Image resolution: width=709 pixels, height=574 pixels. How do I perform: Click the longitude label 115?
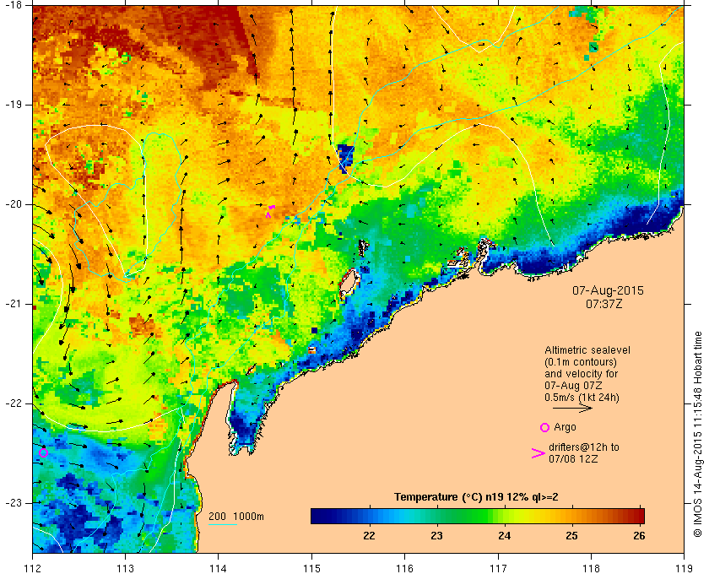[x=311, y=568]
